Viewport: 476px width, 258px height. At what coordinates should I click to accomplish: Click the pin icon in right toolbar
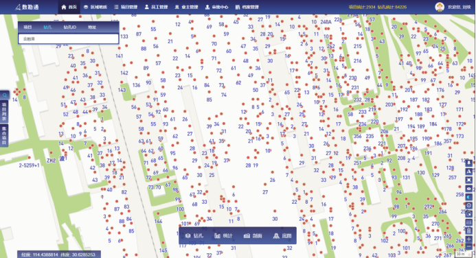(469, 163)
